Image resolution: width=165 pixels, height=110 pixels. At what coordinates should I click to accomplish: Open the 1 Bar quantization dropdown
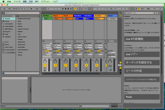click(x=38, y=9)
